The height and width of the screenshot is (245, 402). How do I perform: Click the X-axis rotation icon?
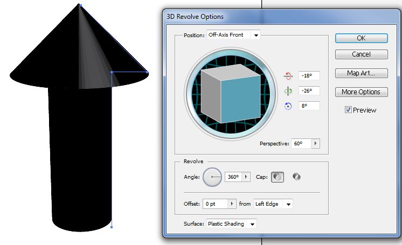pos(288,75)
